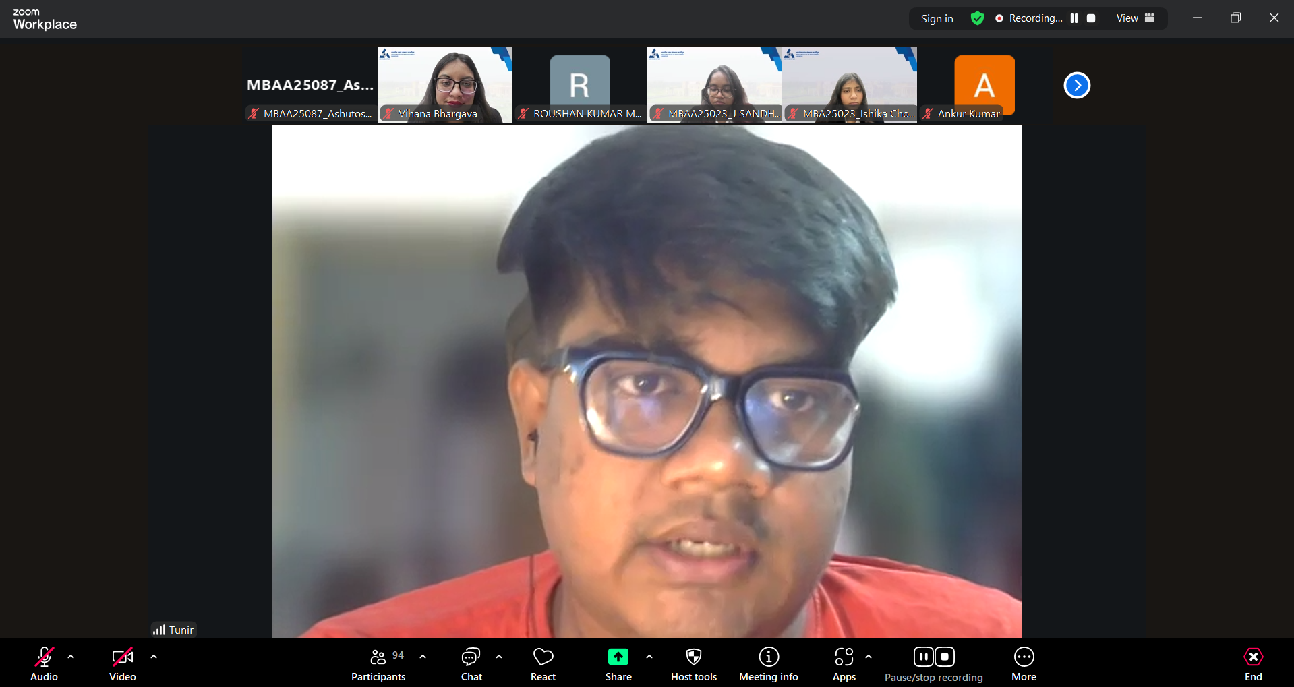Unmute microphone with Audio button
Image resolution: width=1294 pixels, height=687 pixels.
[x=44, y=664]
